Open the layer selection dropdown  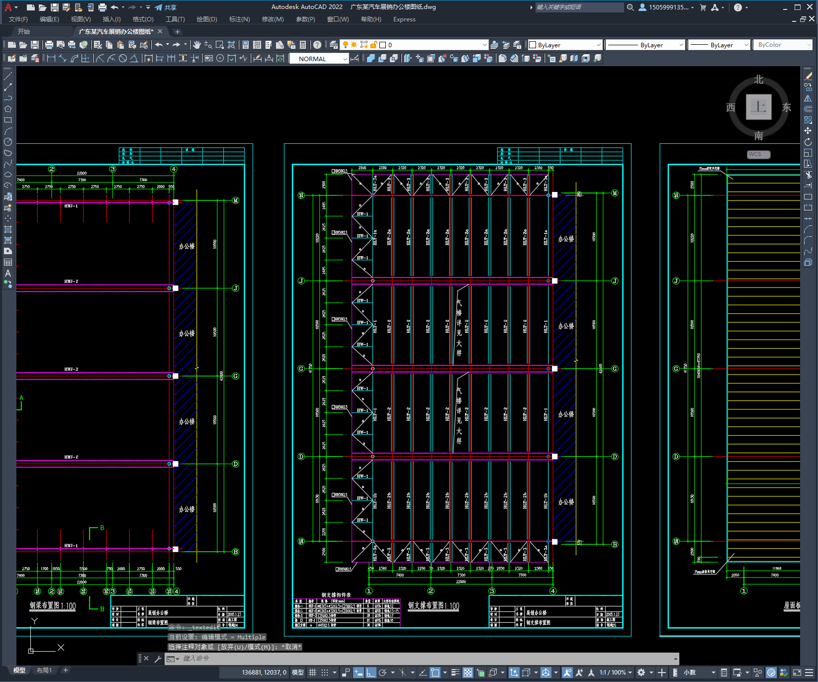pyautogui.click(x=414, y=45)
